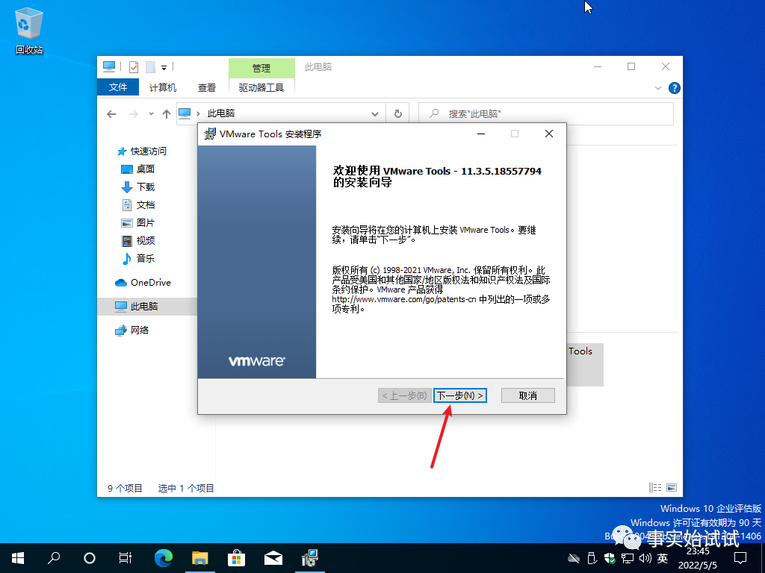Viewport: 765px width, 573px height.
Task: Maximize the File Explorer window
Action: pyautogui.click(x=631, y=66)
